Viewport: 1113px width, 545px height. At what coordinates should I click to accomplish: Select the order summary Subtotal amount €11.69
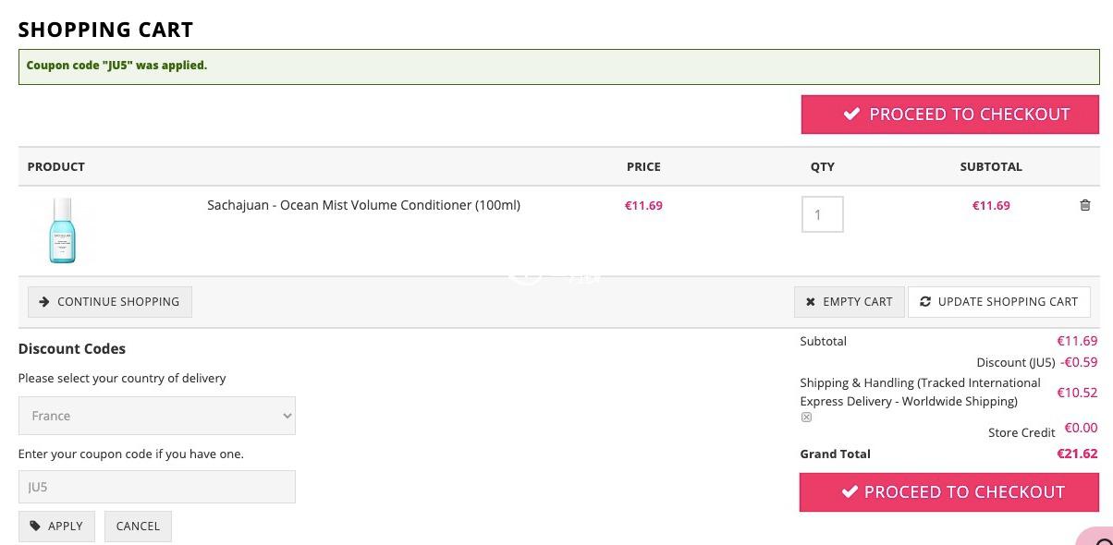1078,342
